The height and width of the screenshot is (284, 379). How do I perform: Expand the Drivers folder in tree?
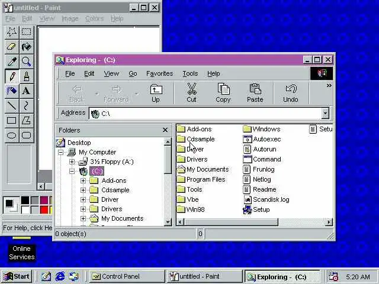click(83, 209)
